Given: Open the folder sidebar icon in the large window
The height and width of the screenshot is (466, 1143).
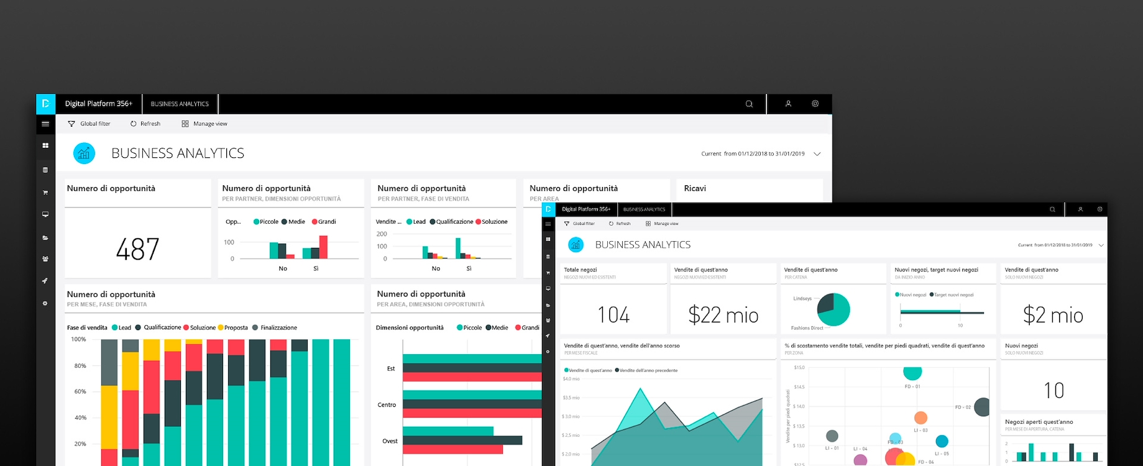Looking at the screenshot, I should (45, 237).
